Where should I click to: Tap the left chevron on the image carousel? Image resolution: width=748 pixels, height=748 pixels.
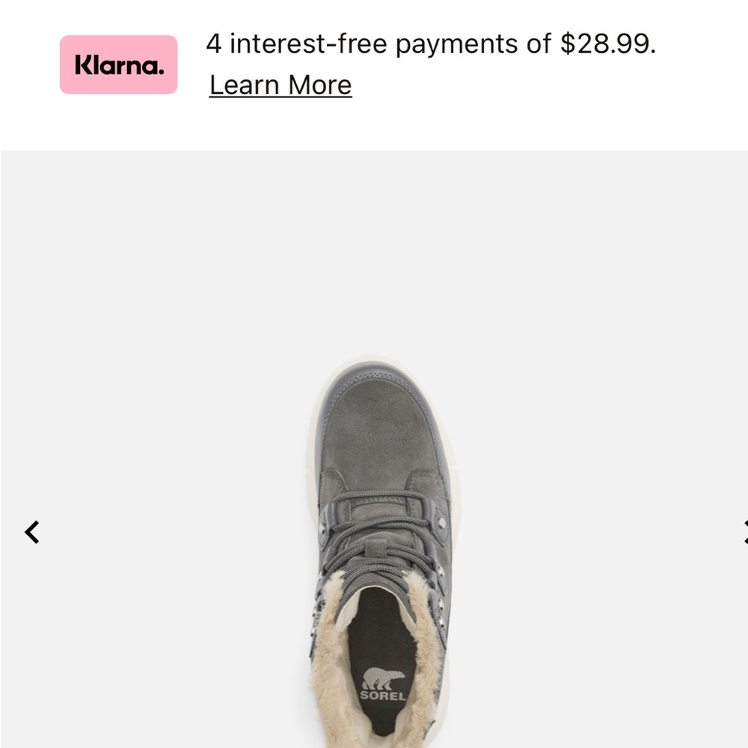pos(31,533)
